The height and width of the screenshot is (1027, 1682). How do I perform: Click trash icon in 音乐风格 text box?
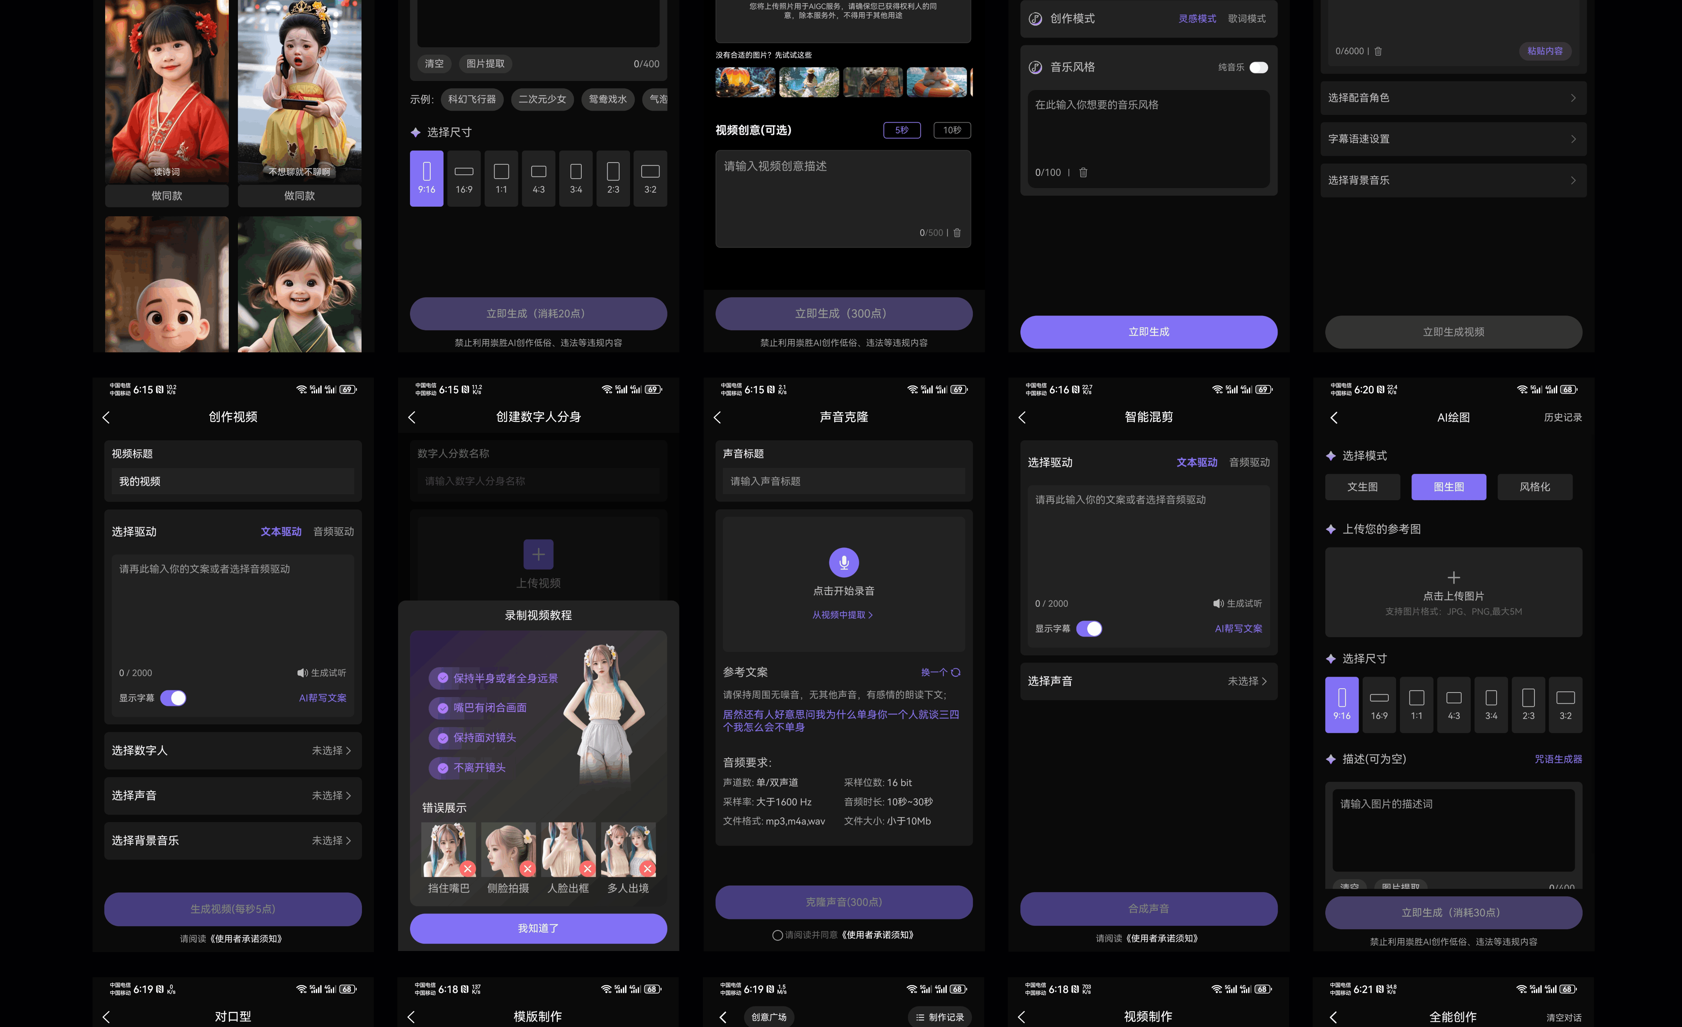click(1083, 173)
